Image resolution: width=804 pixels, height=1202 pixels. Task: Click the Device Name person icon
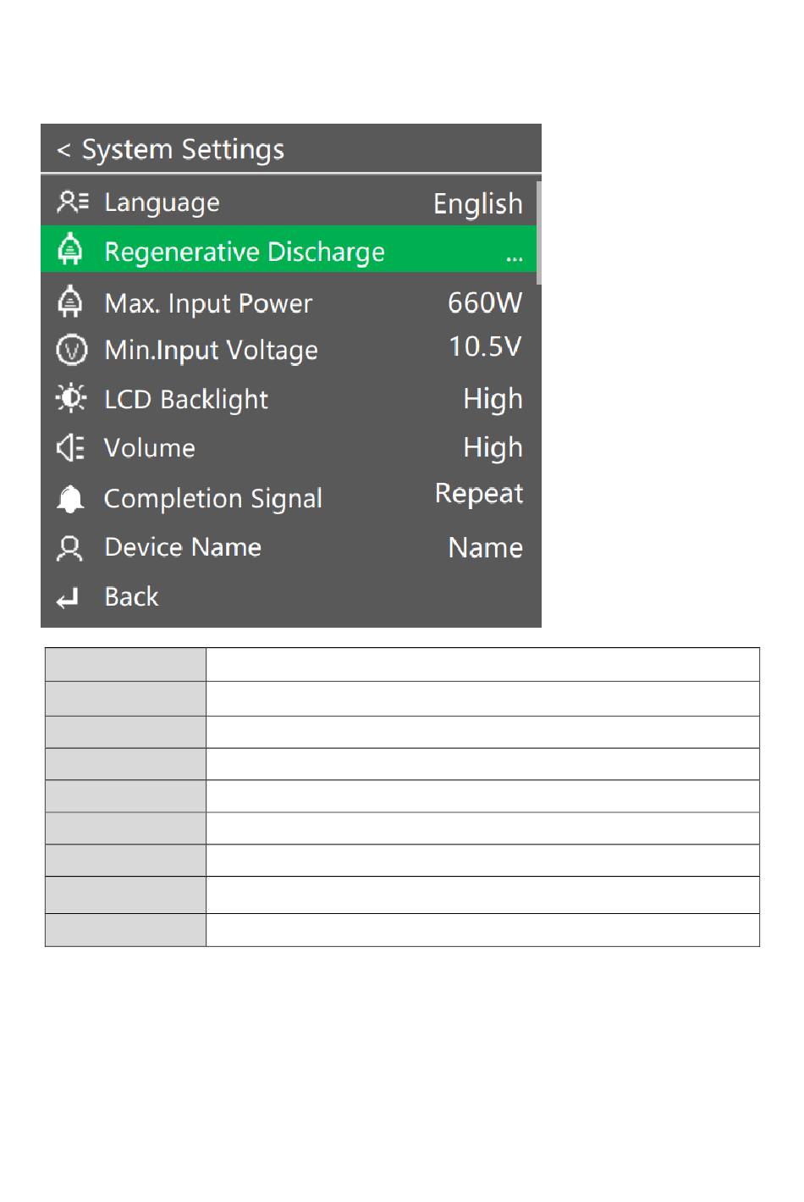[x=69, y=548]
